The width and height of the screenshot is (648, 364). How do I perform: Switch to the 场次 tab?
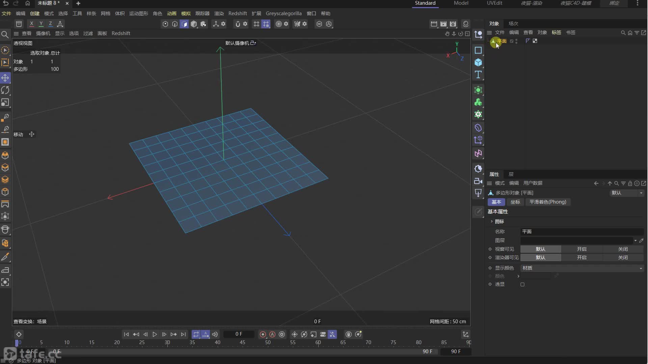pos(513,24)
